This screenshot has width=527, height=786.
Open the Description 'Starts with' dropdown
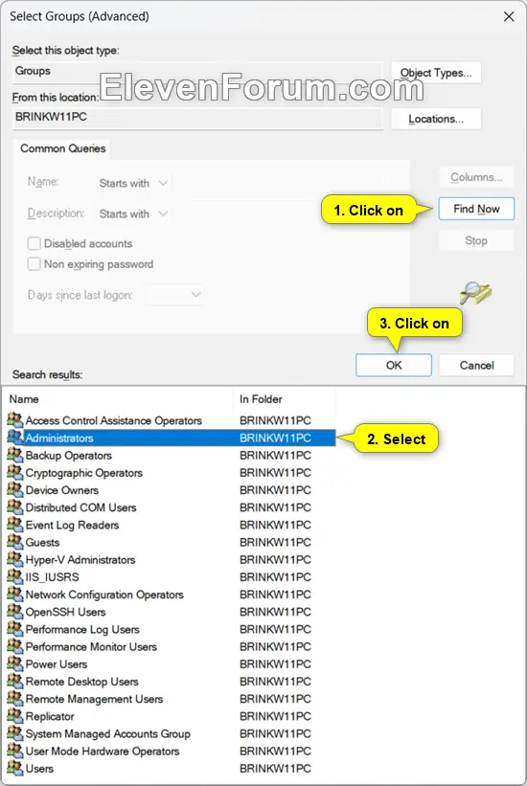(133, 214)
